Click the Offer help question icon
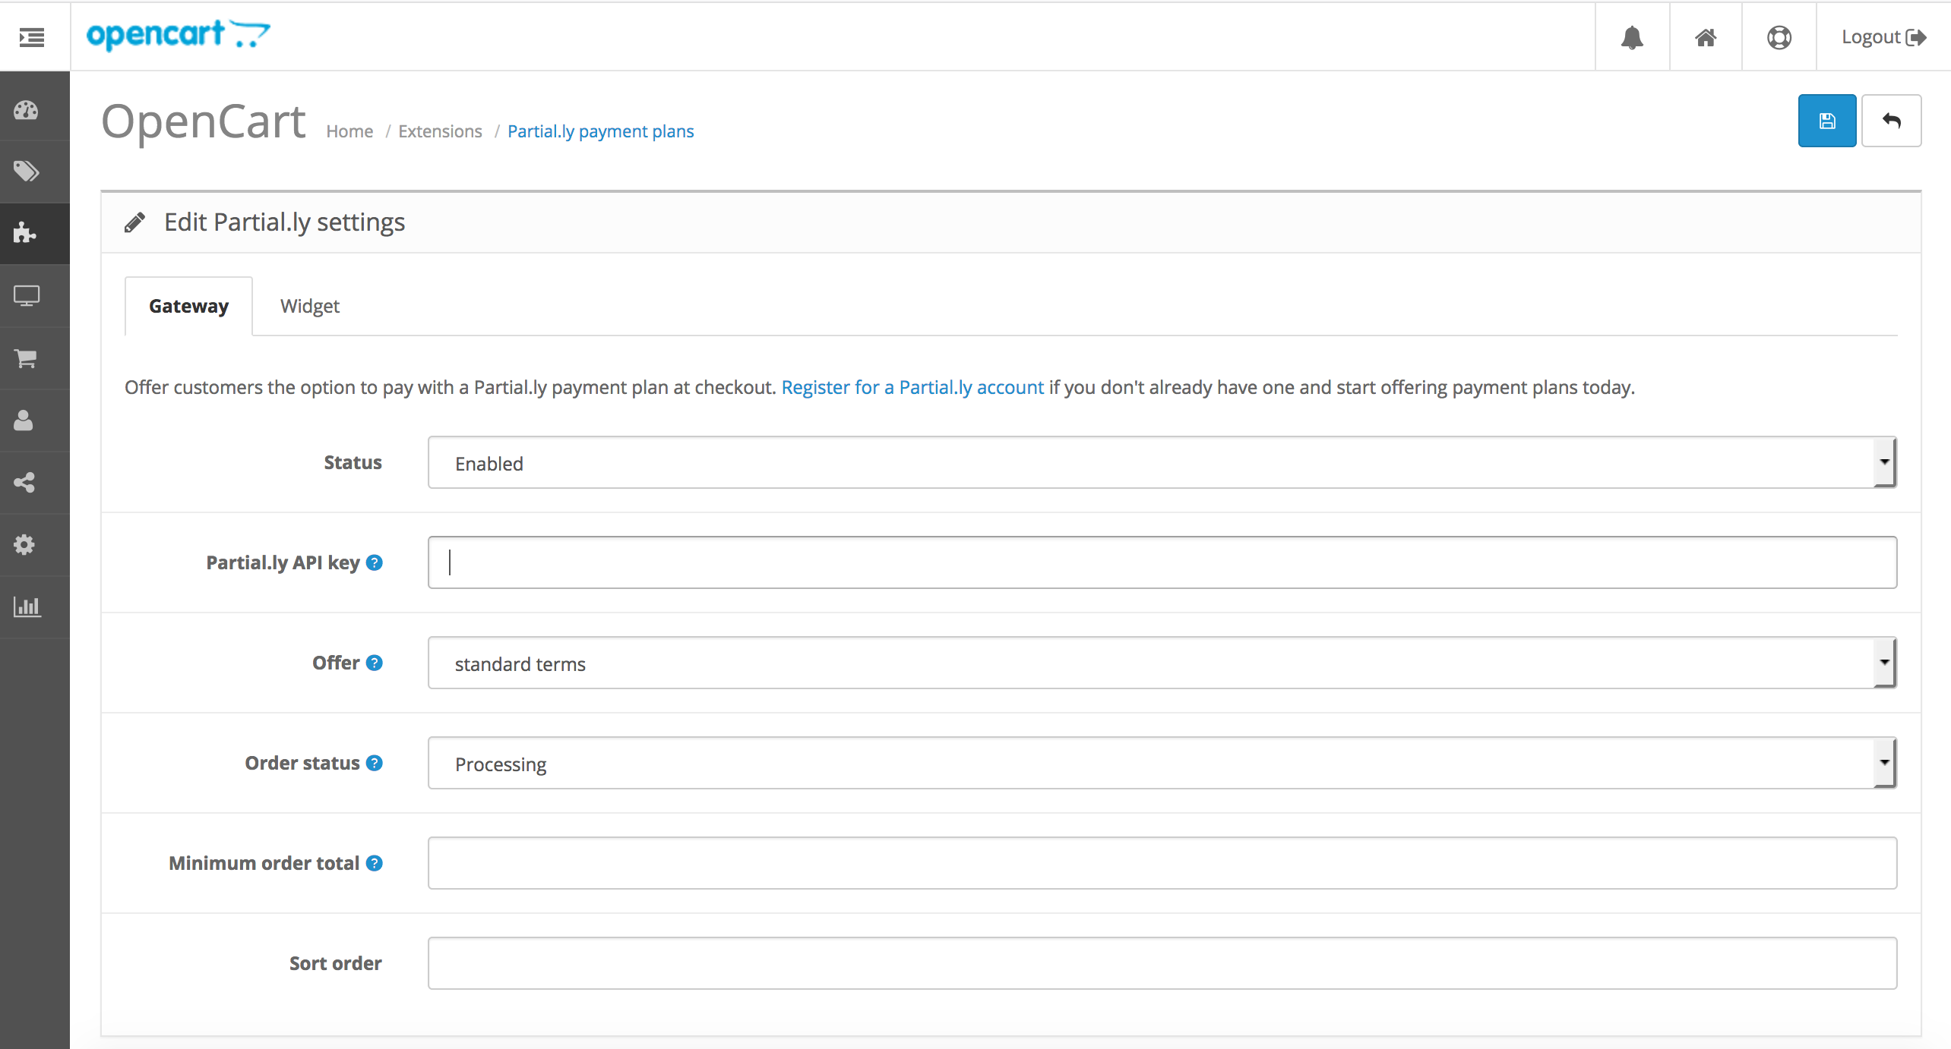Screen dimensions: 1951x1049 375,663
